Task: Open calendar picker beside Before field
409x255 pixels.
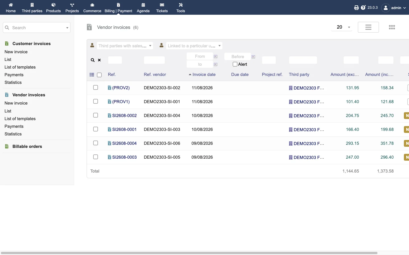Action: point(253,57)
